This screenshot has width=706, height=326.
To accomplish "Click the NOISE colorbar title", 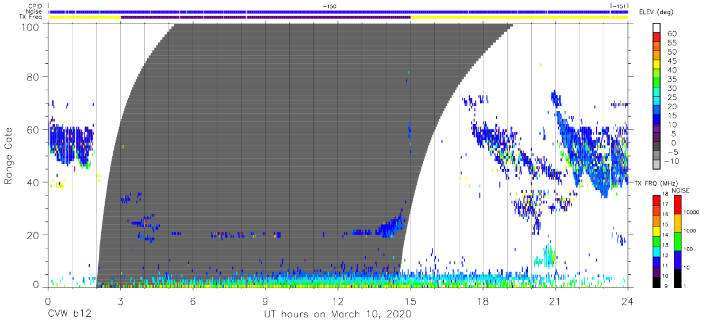I will click(680, 190).
